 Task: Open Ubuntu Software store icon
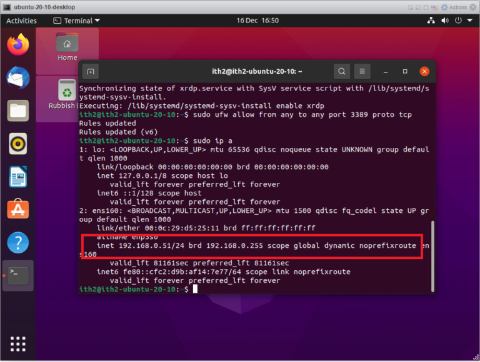coord(17,209)
